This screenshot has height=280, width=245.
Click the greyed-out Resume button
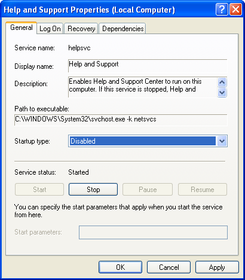pos(203,189)
